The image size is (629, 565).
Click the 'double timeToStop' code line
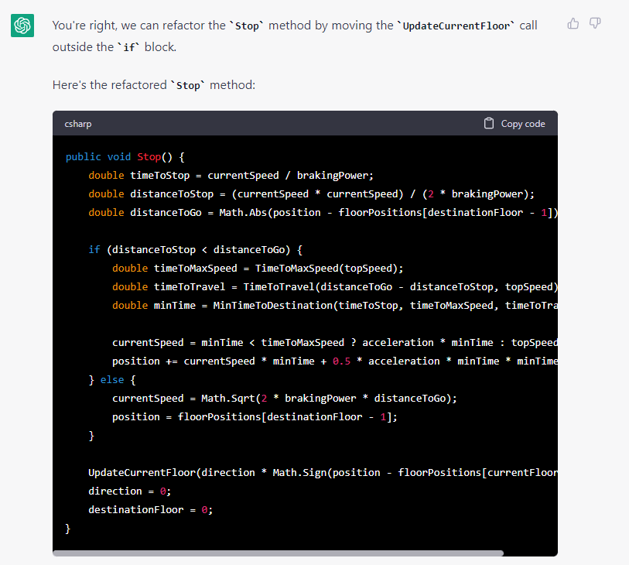pos(231,176)
